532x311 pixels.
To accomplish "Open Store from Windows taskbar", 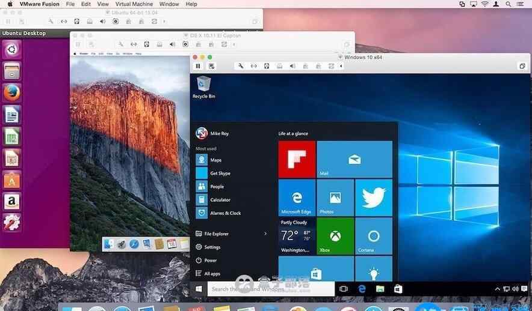I will click(398, 289).
